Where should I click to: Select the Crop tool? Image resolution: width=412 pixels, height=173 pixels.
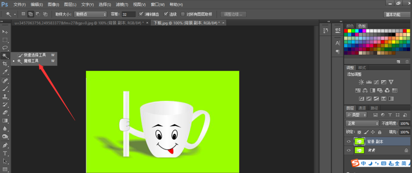point(5,64)
